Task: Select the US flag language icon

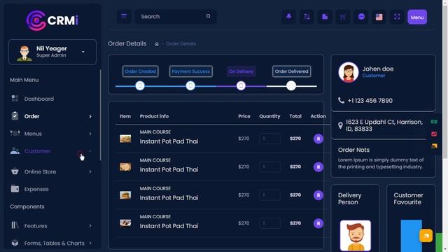Action: 379,17
